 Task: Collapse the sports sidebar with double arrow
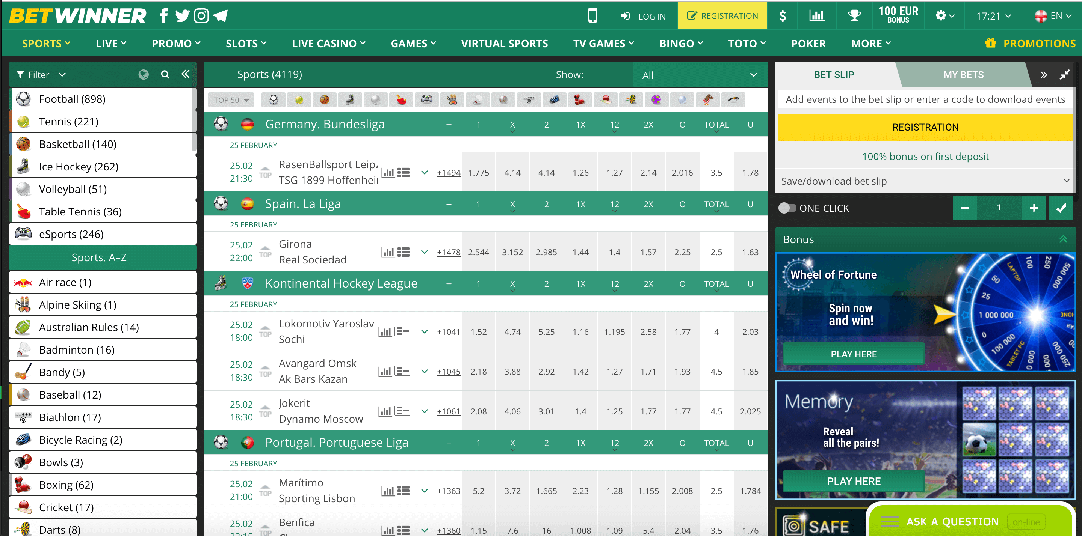(x=185, y=74)
